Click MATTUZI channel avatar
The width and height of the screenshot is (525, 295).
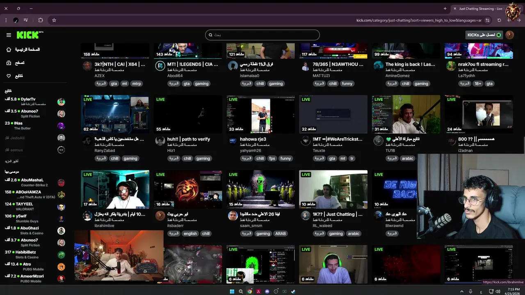point(306,66)
